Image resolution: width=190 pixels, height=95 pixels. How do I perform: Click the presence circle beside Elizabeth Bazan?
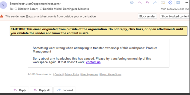(16, 9)
